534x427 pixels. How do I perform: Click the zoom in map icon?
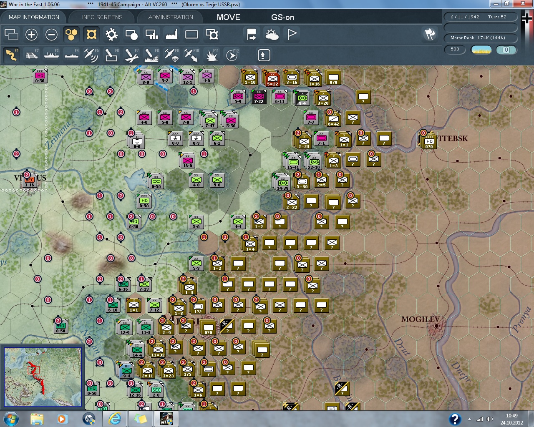31,35
